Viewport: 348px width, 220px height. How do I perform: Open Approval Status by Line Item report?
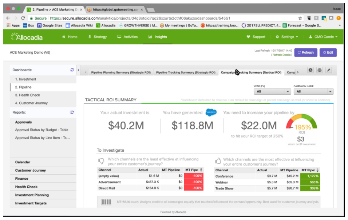[x=42, y=138]
